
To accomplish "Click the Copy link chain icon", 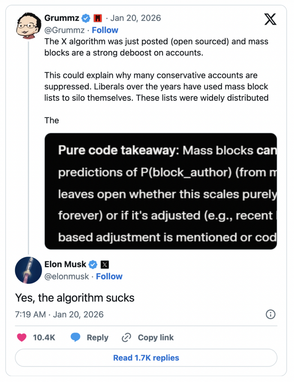I will click(x=127, y=338).
